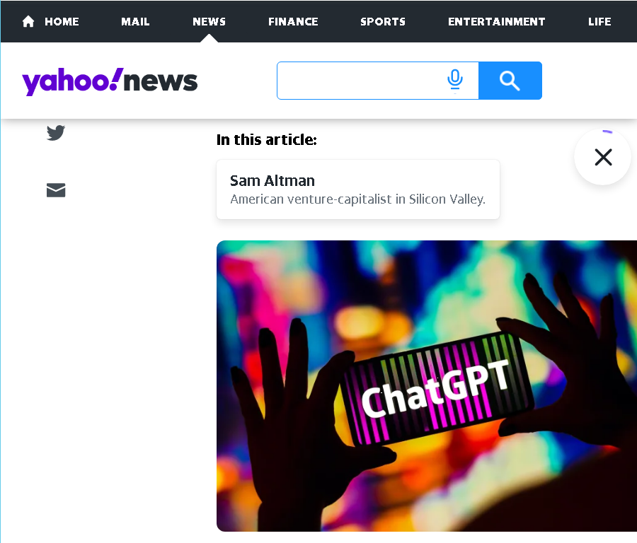The image size is (637, 543).
Task: Open the Mail menu item
Action: pyautogui.click(x=135, y=21)
